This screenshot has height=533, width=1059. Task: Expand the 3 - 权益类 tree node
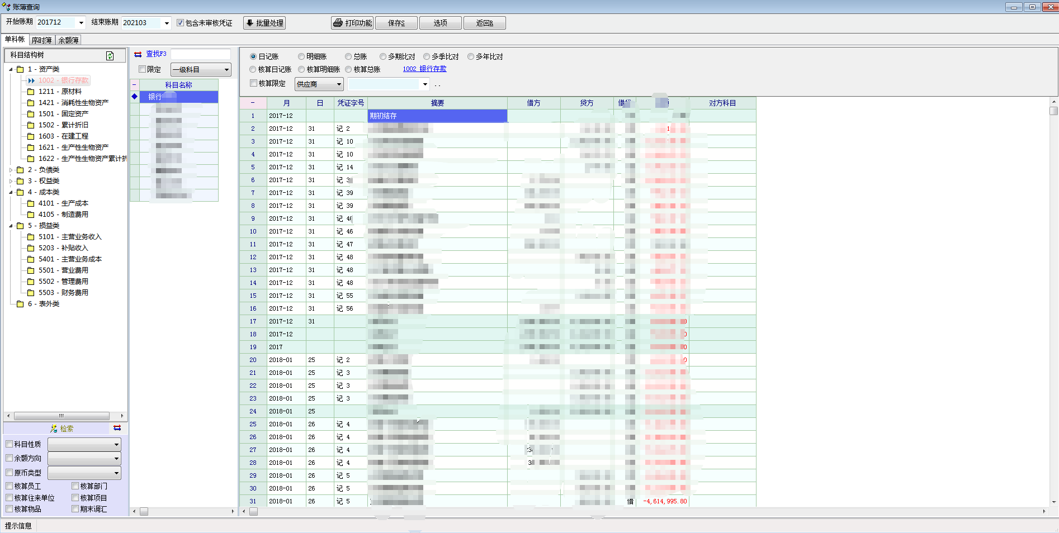point(11,181)
